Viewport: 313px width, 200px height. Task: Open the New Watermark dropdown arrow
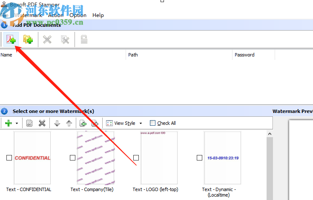17,124
